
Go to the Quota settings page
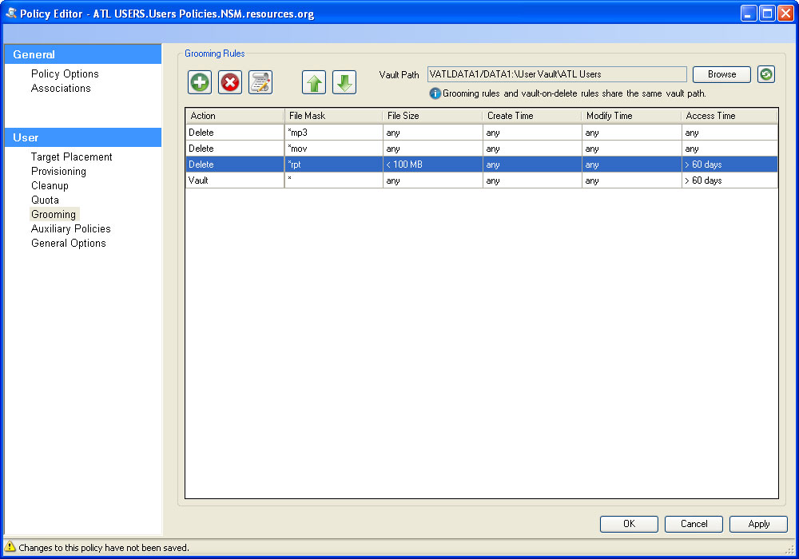pyautogui.click(x=45, y=200)
